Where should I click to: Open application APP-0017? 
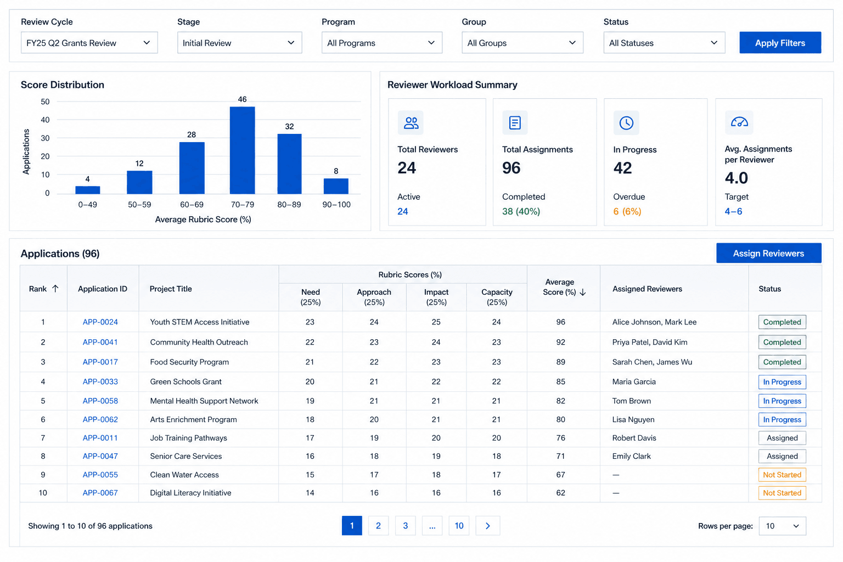[x=100, y=362]
